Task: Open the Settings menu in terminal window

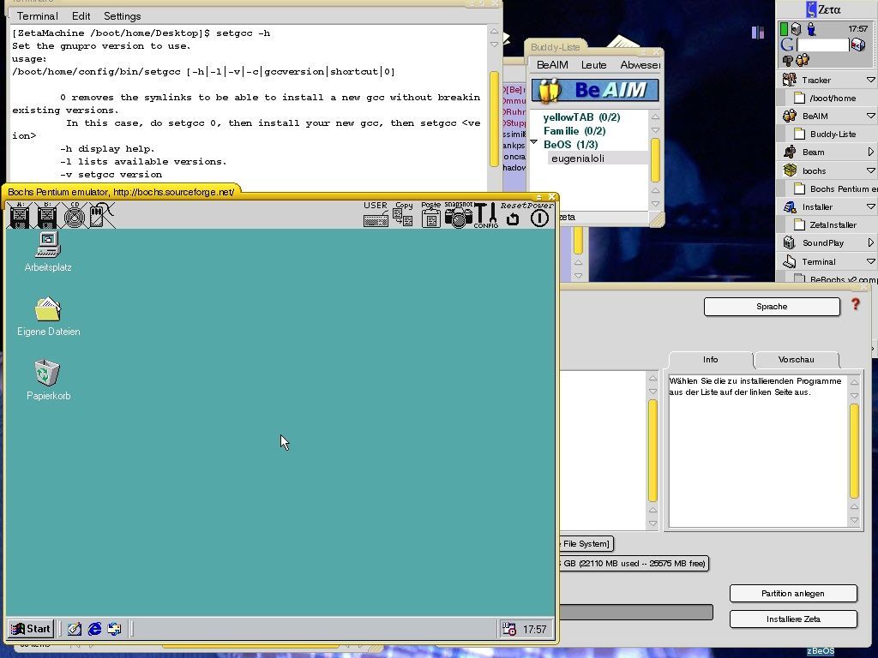Action: pos(122,15)
